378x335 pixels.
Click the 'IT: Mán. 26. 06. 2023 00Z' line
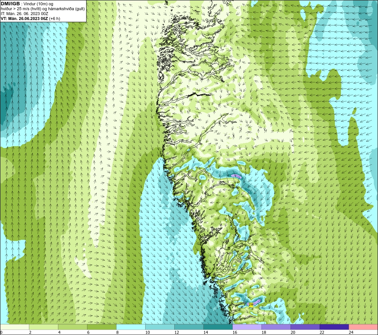(24, 14)
